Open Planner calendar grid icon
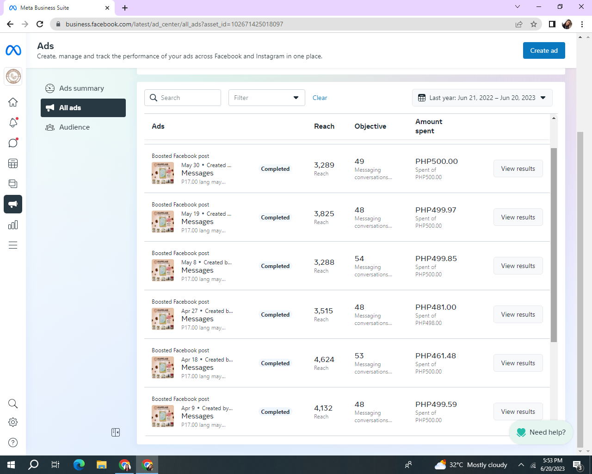Image resolution: width=592 pixels, height=474 pixels. tap(13, 163)
